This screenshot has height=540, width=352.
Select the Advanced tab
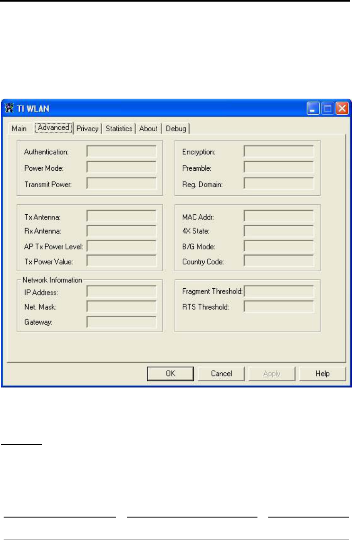click(54, 128)
